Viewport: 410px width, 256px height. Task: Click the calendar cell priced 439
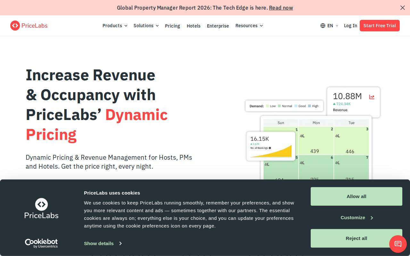tap(316, 141)
